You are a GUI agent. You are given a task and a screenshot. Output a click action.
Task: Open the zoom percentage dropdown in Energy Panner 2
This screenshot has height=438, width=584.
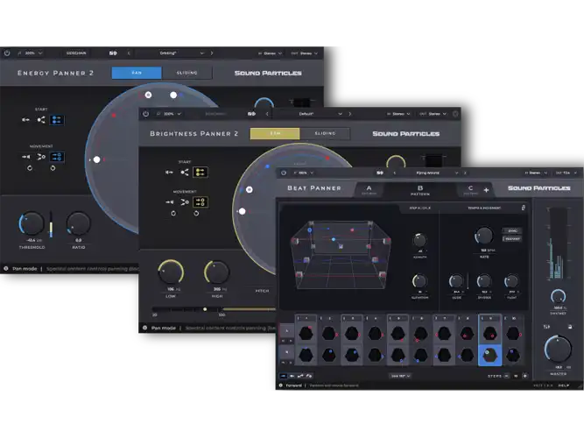pyautogui.click(x=30, y=53)
